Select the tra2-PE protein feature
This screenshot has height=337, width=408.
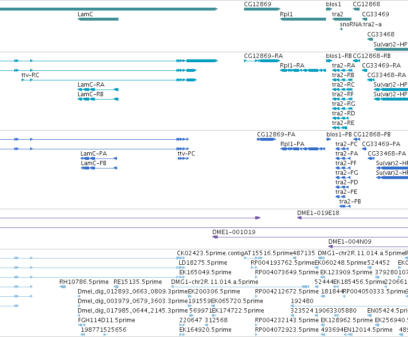coord(340,197)
